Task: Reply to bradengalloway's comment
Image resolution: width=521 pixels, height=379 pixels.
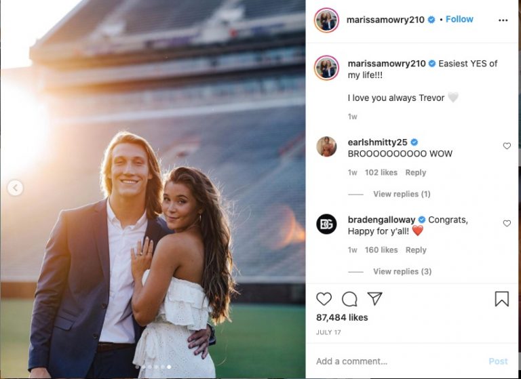Action: [x=416, y=250]
